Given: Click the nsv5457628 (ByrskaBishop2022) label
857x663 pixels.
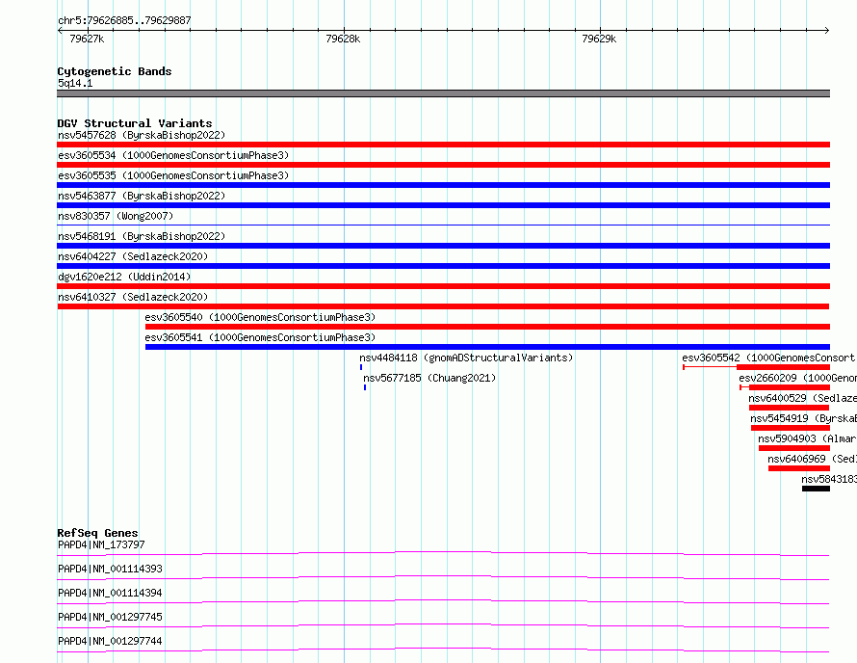Looking at the screenshot, I should pos(142,135).
